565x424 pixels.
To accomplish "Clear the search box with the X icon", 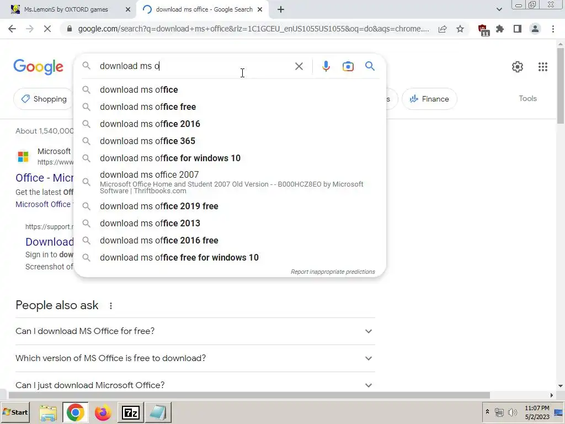I will pyautogui.click(x=299, y=66).
